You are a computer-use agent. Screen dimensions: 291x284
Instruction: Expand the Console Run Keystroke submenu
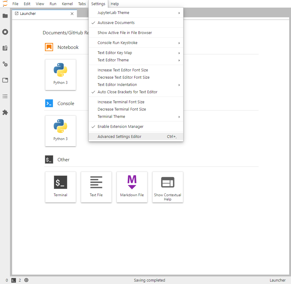[136, 43]
